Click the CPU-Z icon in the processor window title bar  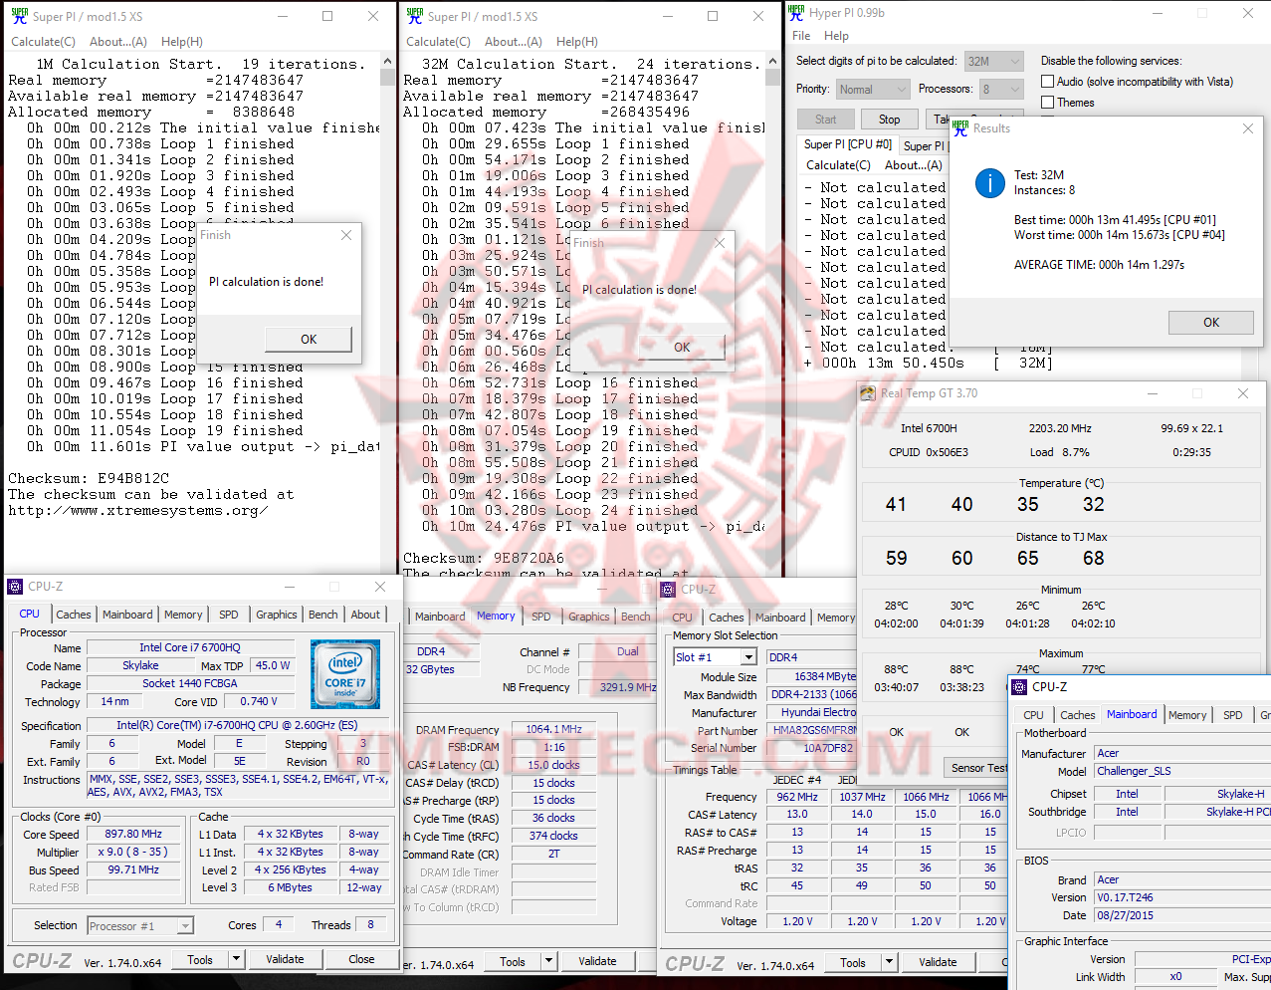coord(15,587)
